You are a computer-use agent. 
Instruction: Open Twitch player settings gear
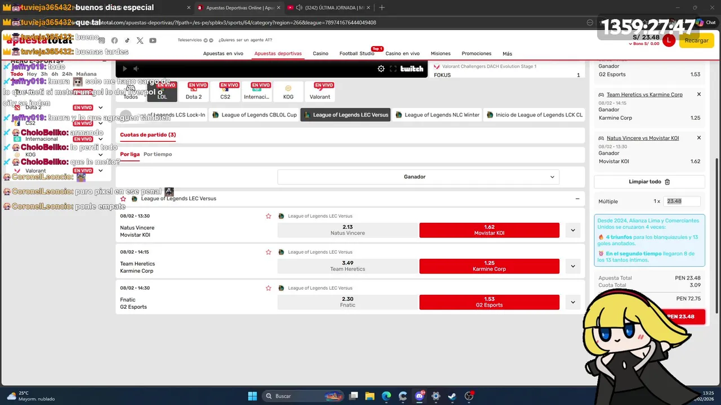coord(381,69)
